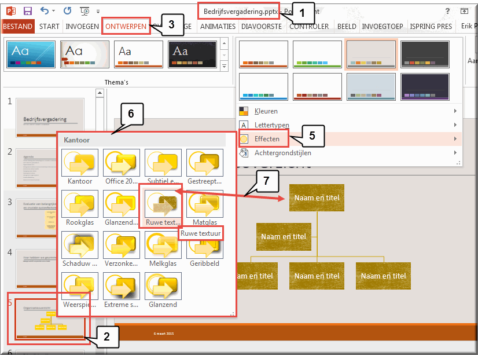Switch to the BEELD tab

coord(347,27)
